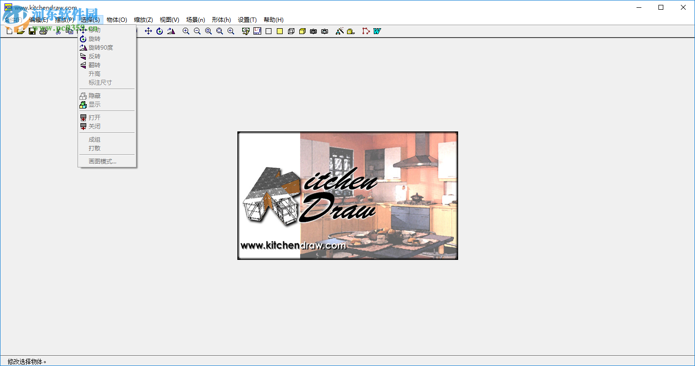Open the 形体(h) menu
Image resolution: width=695 pixels, height=366 pixels.
[221, 20]
